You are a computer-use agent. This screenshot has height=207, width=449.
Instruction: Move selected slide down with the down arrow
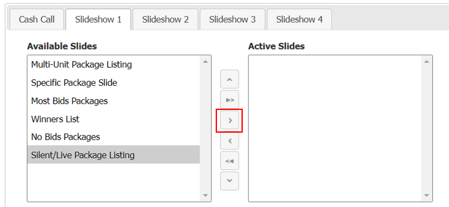click(229, 181)
